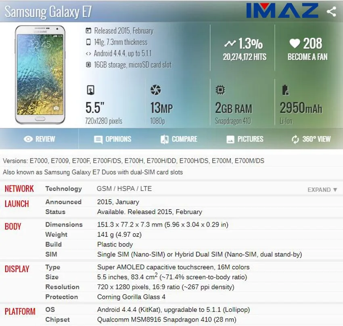This screenshot has height=326, width=343.
Task: Click the '151.3 x 77.2 x 7.3 mm' dimensions value
Action: (x=163, y=225)
